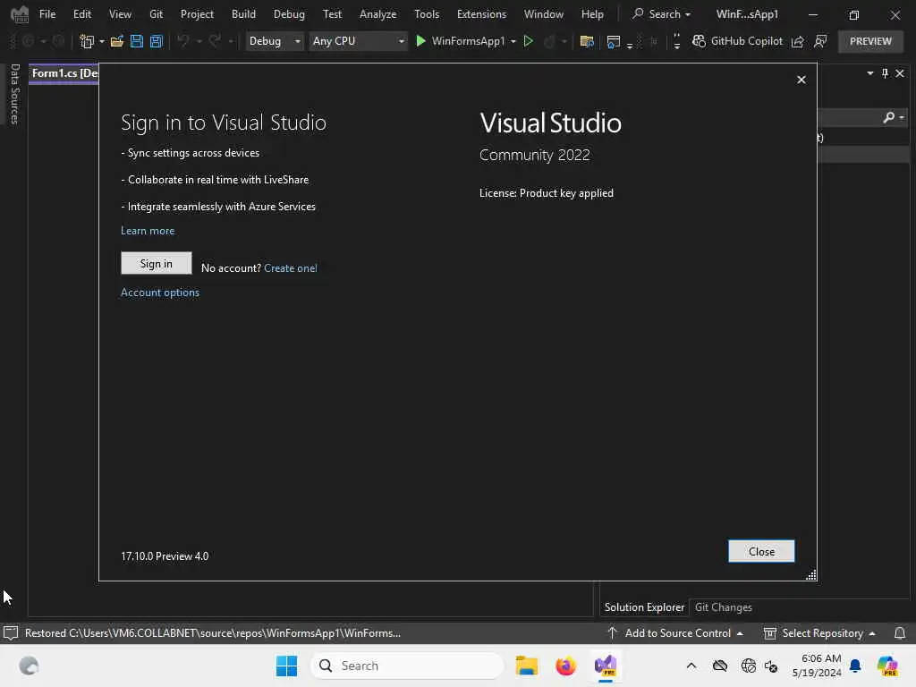Click the Start Without Debugging outline play icon
Image resolution: width=916 pixels, height=687 pixels.
pos(528,41)
